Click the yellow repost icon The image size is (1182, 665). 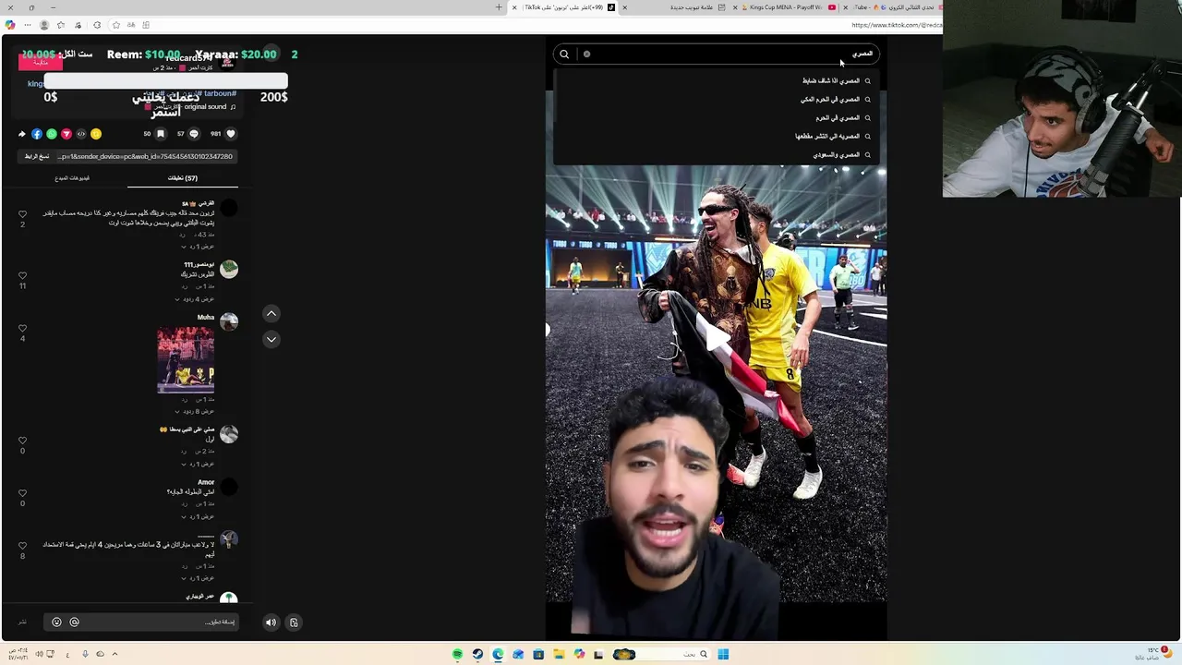click(x=96, y=134)
